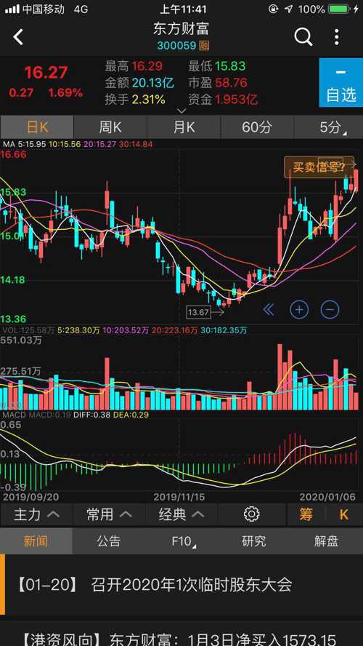The height and width of the screenshot is (646, 363).
Task: Zoom out chart with minus icon
Action: pyautogui.click(x=330, y=309)
